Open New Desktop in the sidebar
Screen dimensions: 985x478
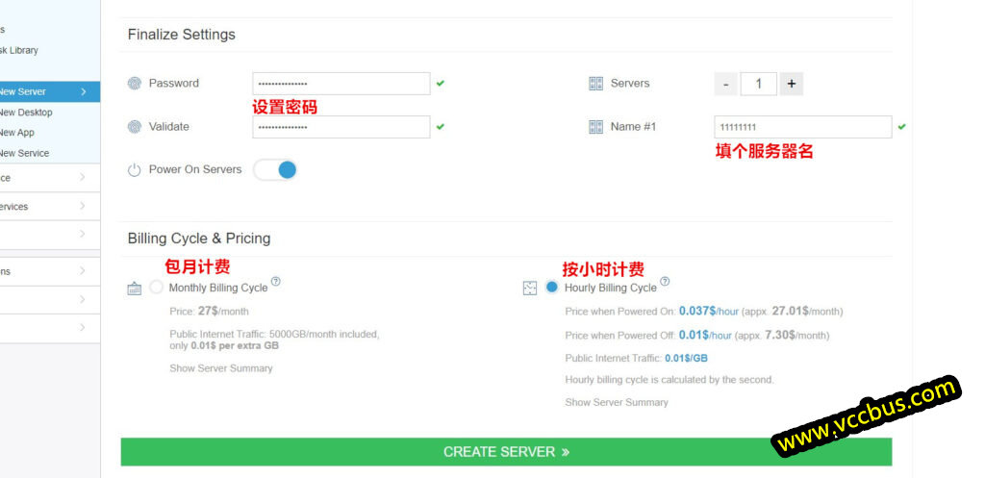pyautogui.click(x=26, y=113)
